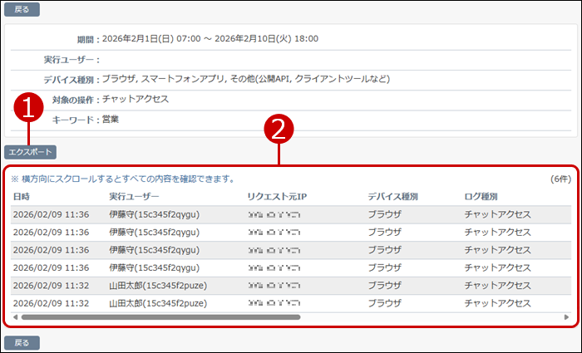Click the (6件) result count label

pos(560,179)
